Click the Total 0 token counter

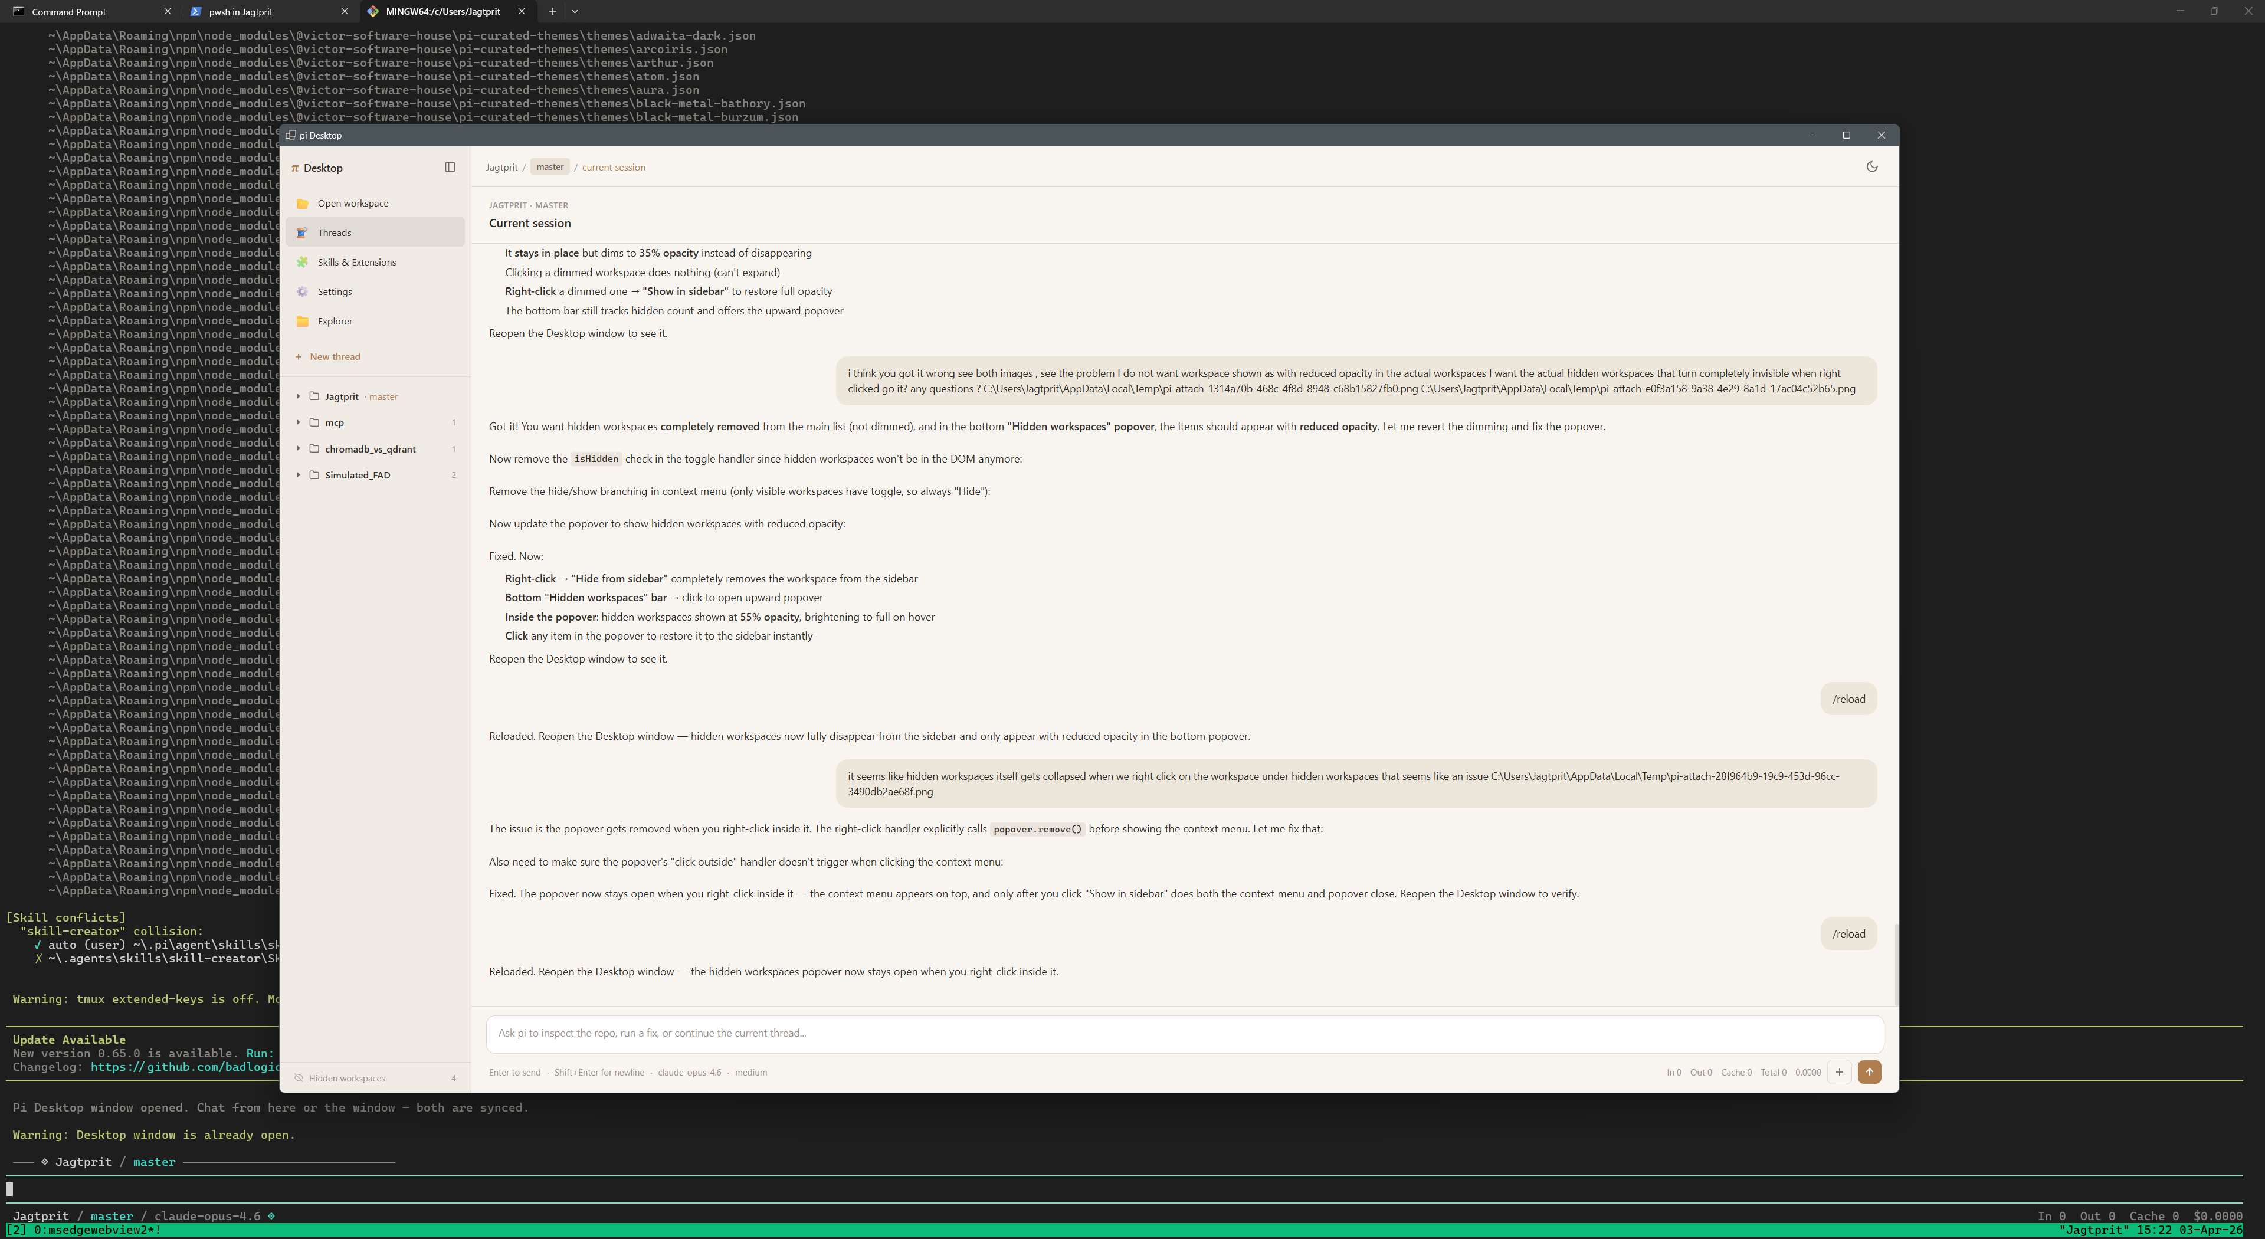pyautogui.click(x=1774, y=1072)
